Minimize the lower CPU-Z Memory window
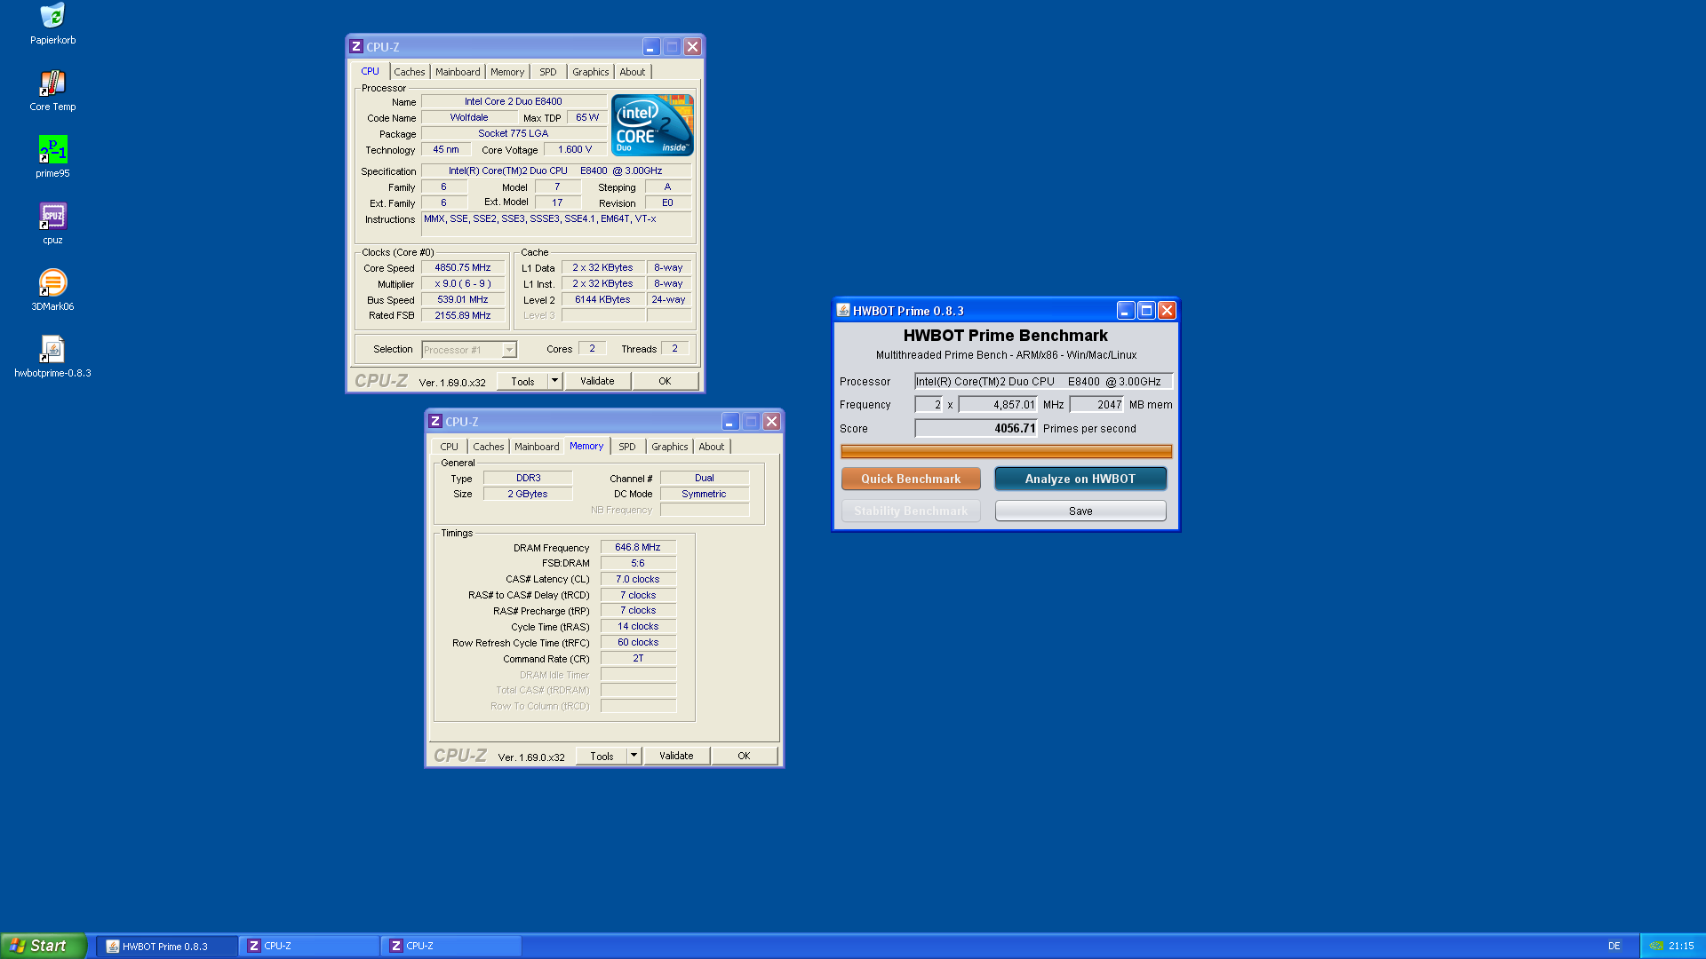 point(730,422)
